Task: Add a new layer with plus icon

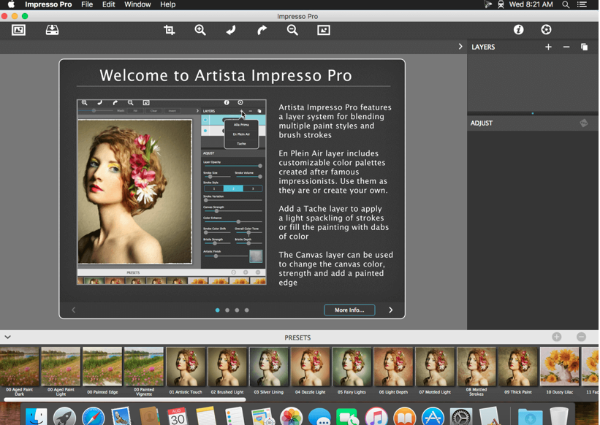Action: click(x=548, y=47)
